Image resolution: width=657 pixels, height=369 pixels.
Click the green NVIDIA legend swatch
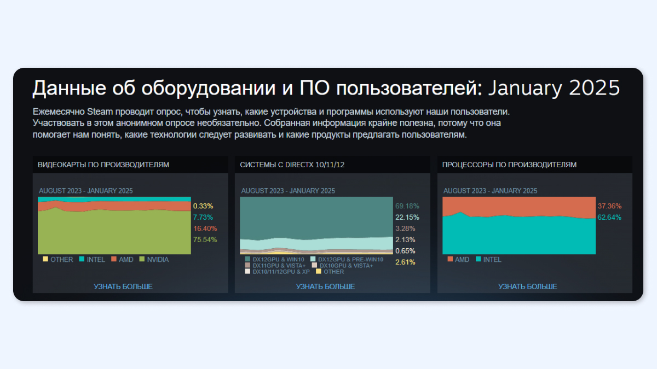pyautogui.click(x=142, y=259)
